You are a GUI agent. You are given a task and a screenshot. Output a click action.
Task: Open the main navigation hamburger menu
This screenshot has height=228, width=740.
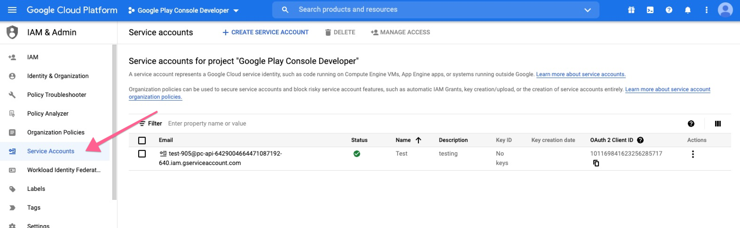[12, 10]
